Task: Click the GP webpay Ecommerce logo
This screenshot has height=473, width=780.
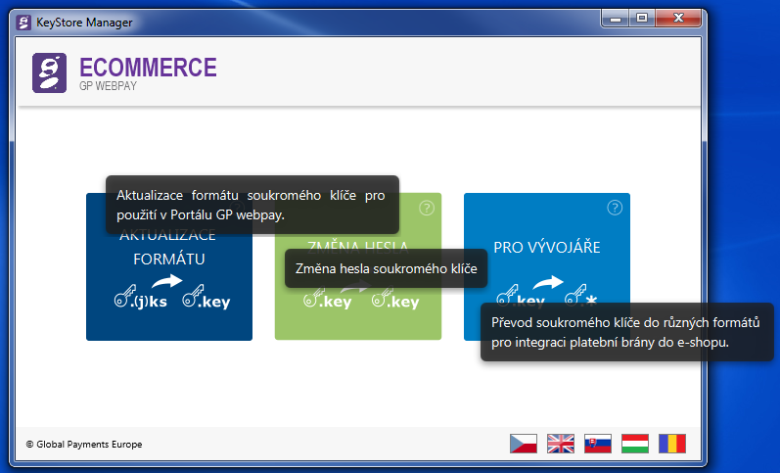Action: pos(49,72)
